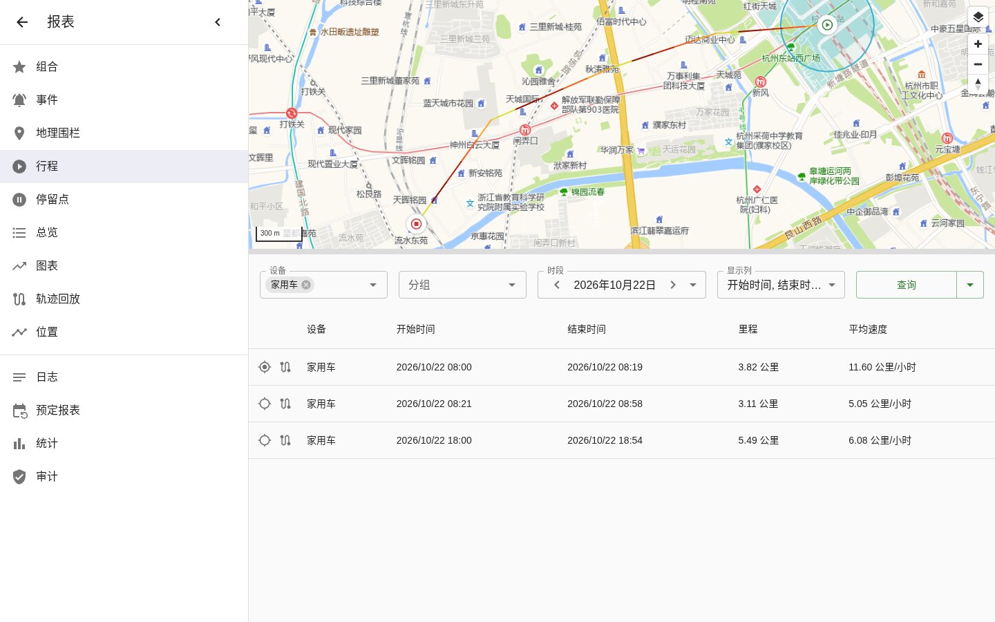Viewport: 995px width, 622px height.
Task: Collapse the sidebar with the chevron icon
Action: coord(218,22)
